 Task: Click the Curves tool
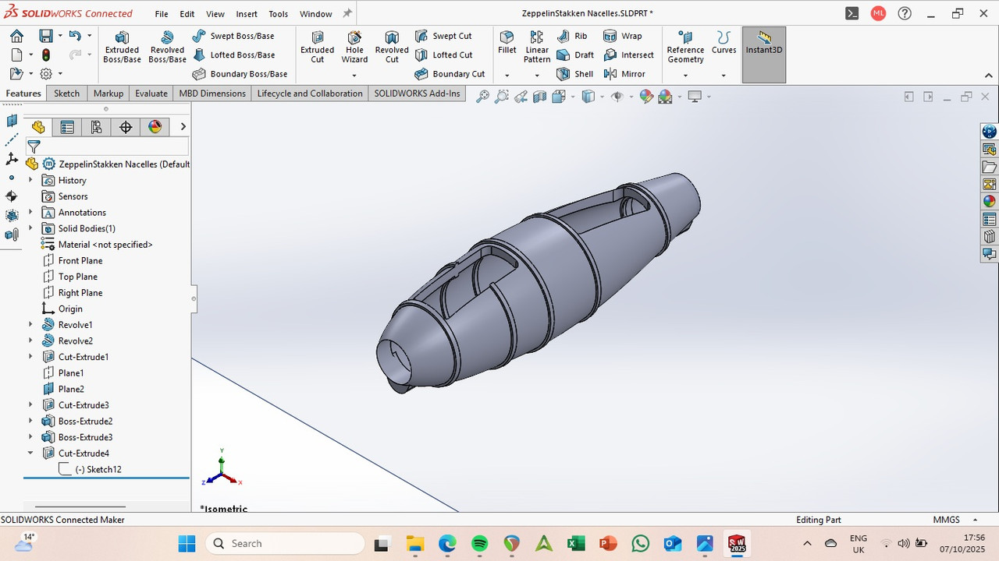click(723, 42)
